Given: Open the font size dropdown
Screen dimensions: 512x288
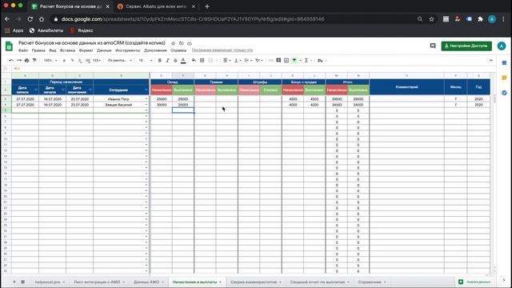Looking at the screenshot, I should pyautogui.click(x=146, y=61).
